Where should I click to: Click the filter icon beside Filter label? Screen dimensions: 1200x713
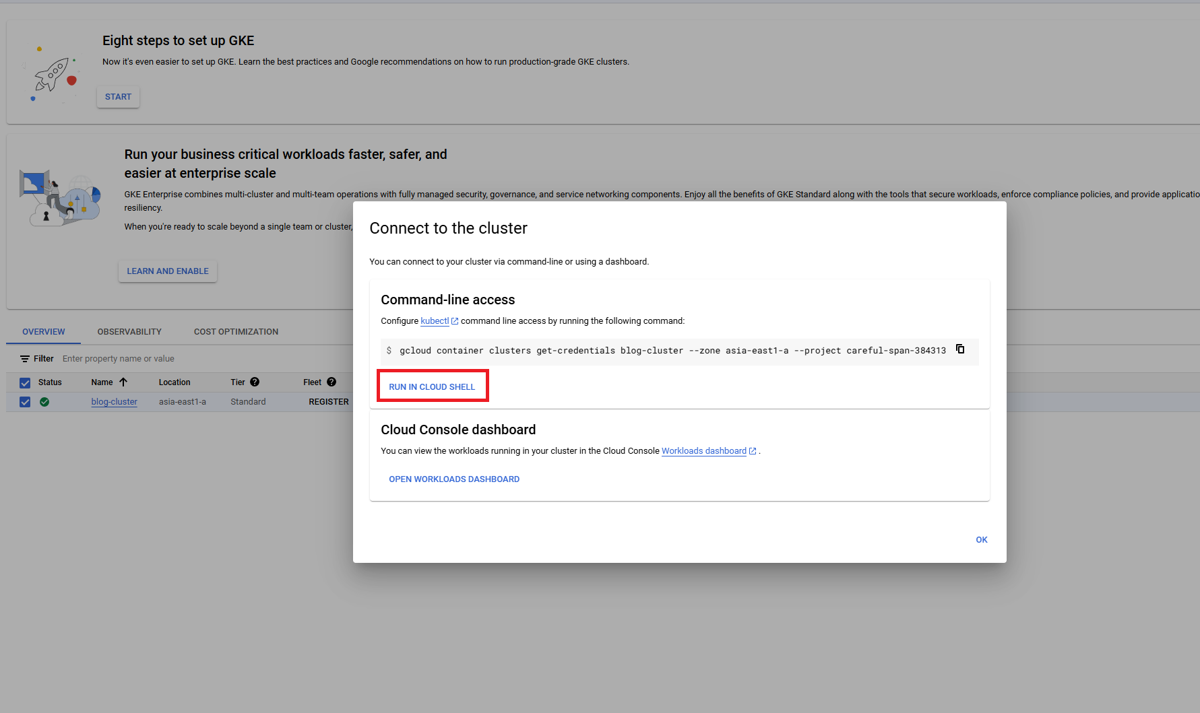(x=24, y=358)
